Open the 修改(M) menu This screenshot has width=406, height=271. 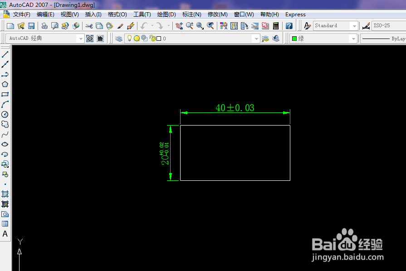217,15
